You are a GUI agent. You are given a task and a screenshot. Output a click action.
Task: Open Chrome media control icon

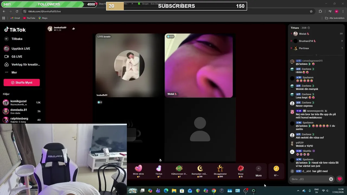click(330, 11)
